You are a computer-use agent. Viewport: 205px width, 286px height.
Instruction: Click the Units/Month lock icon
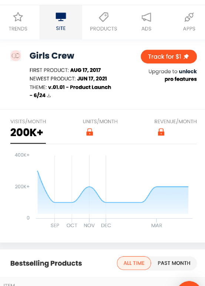pyautogui.click(x=90, y=132)
